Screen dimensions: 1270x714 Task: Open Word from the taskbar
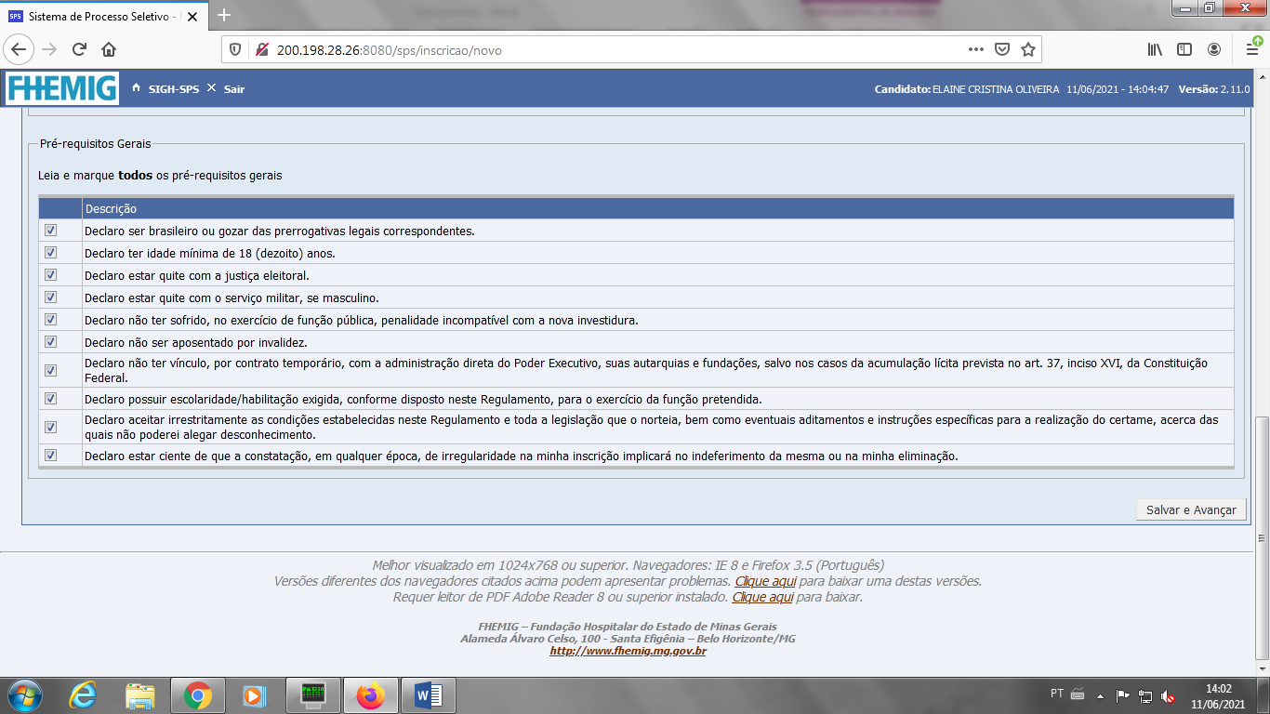[429, 695]
